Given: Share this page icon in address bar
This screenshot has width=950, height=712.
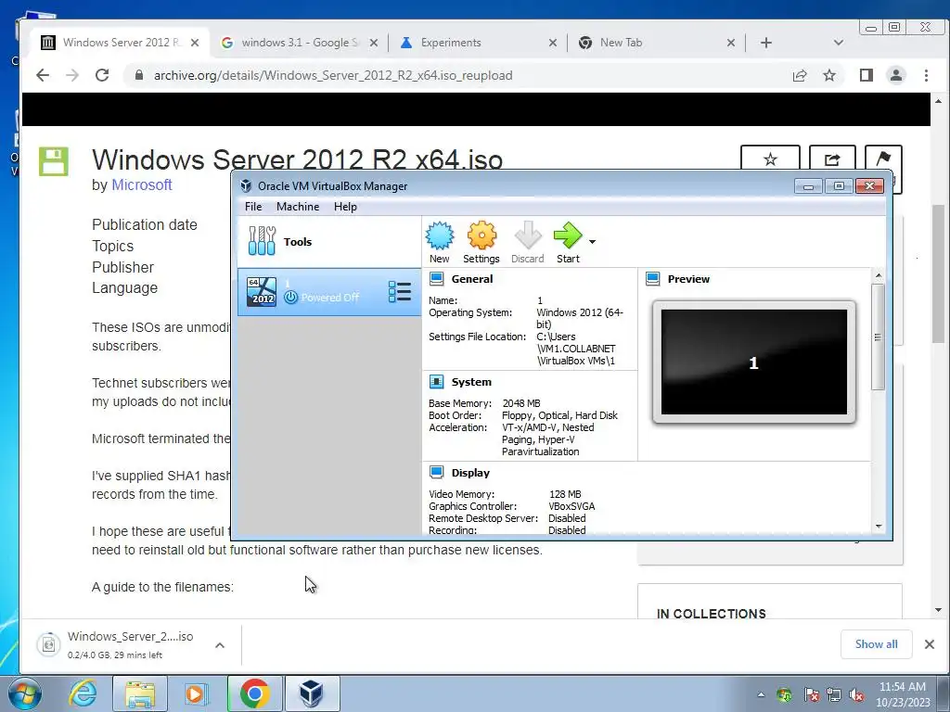Looking at the screenshot, I should point(800,75).
